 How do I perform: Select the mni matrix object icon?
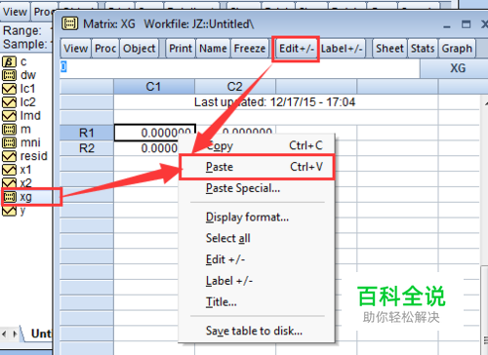coord(9,142)
